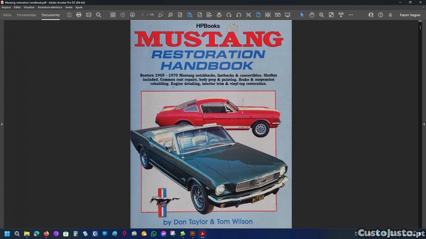Go to the previous page arrow
Viewport: 426px width, 239px height.
123,15
